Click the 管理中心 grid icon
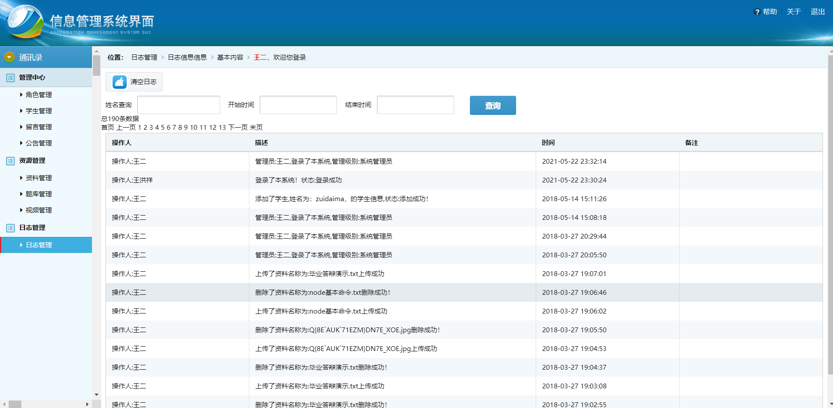The width and height of the screenshot is (833, 408). [10, 77]
